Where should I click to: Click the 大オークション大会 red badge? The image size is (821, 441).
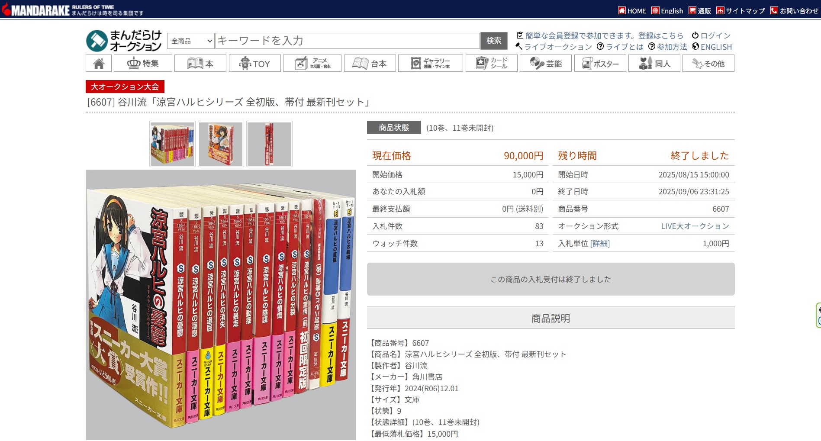(x=125, y=87)
